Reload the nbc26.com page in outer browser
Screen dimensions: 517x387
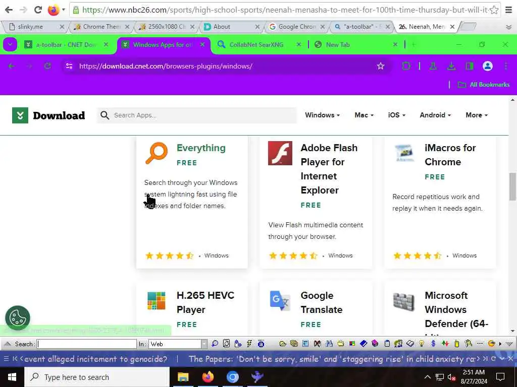click(38, 10)
